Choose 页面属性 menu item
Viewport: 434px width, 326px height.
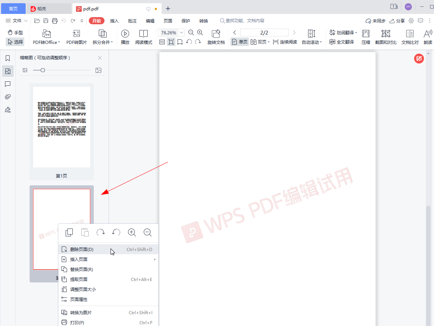tap(108, 299)
